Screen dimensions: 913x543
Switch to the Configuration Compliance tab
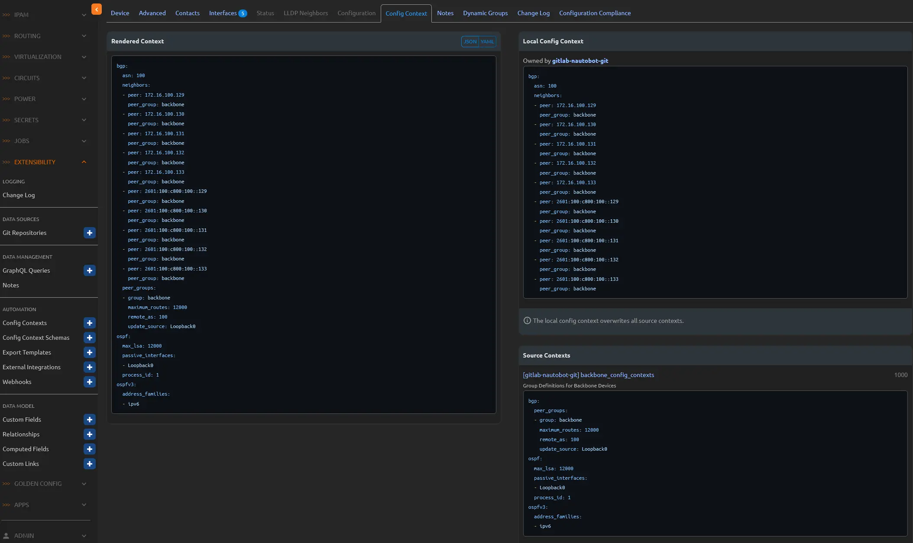(595, 13)
